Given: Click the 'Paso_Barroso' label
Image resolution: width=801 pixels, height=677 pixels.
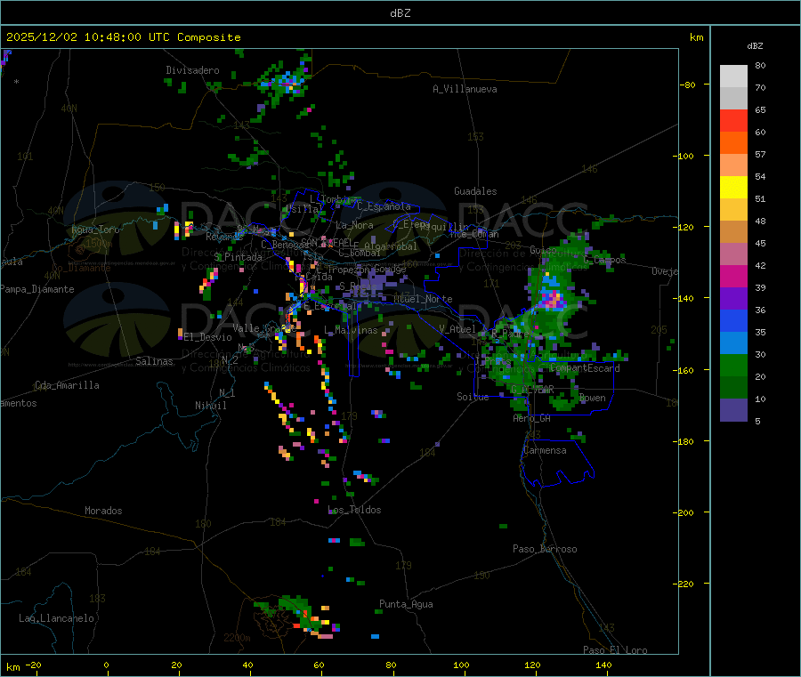Looking at the screenshot, I should tap(545, 550).
